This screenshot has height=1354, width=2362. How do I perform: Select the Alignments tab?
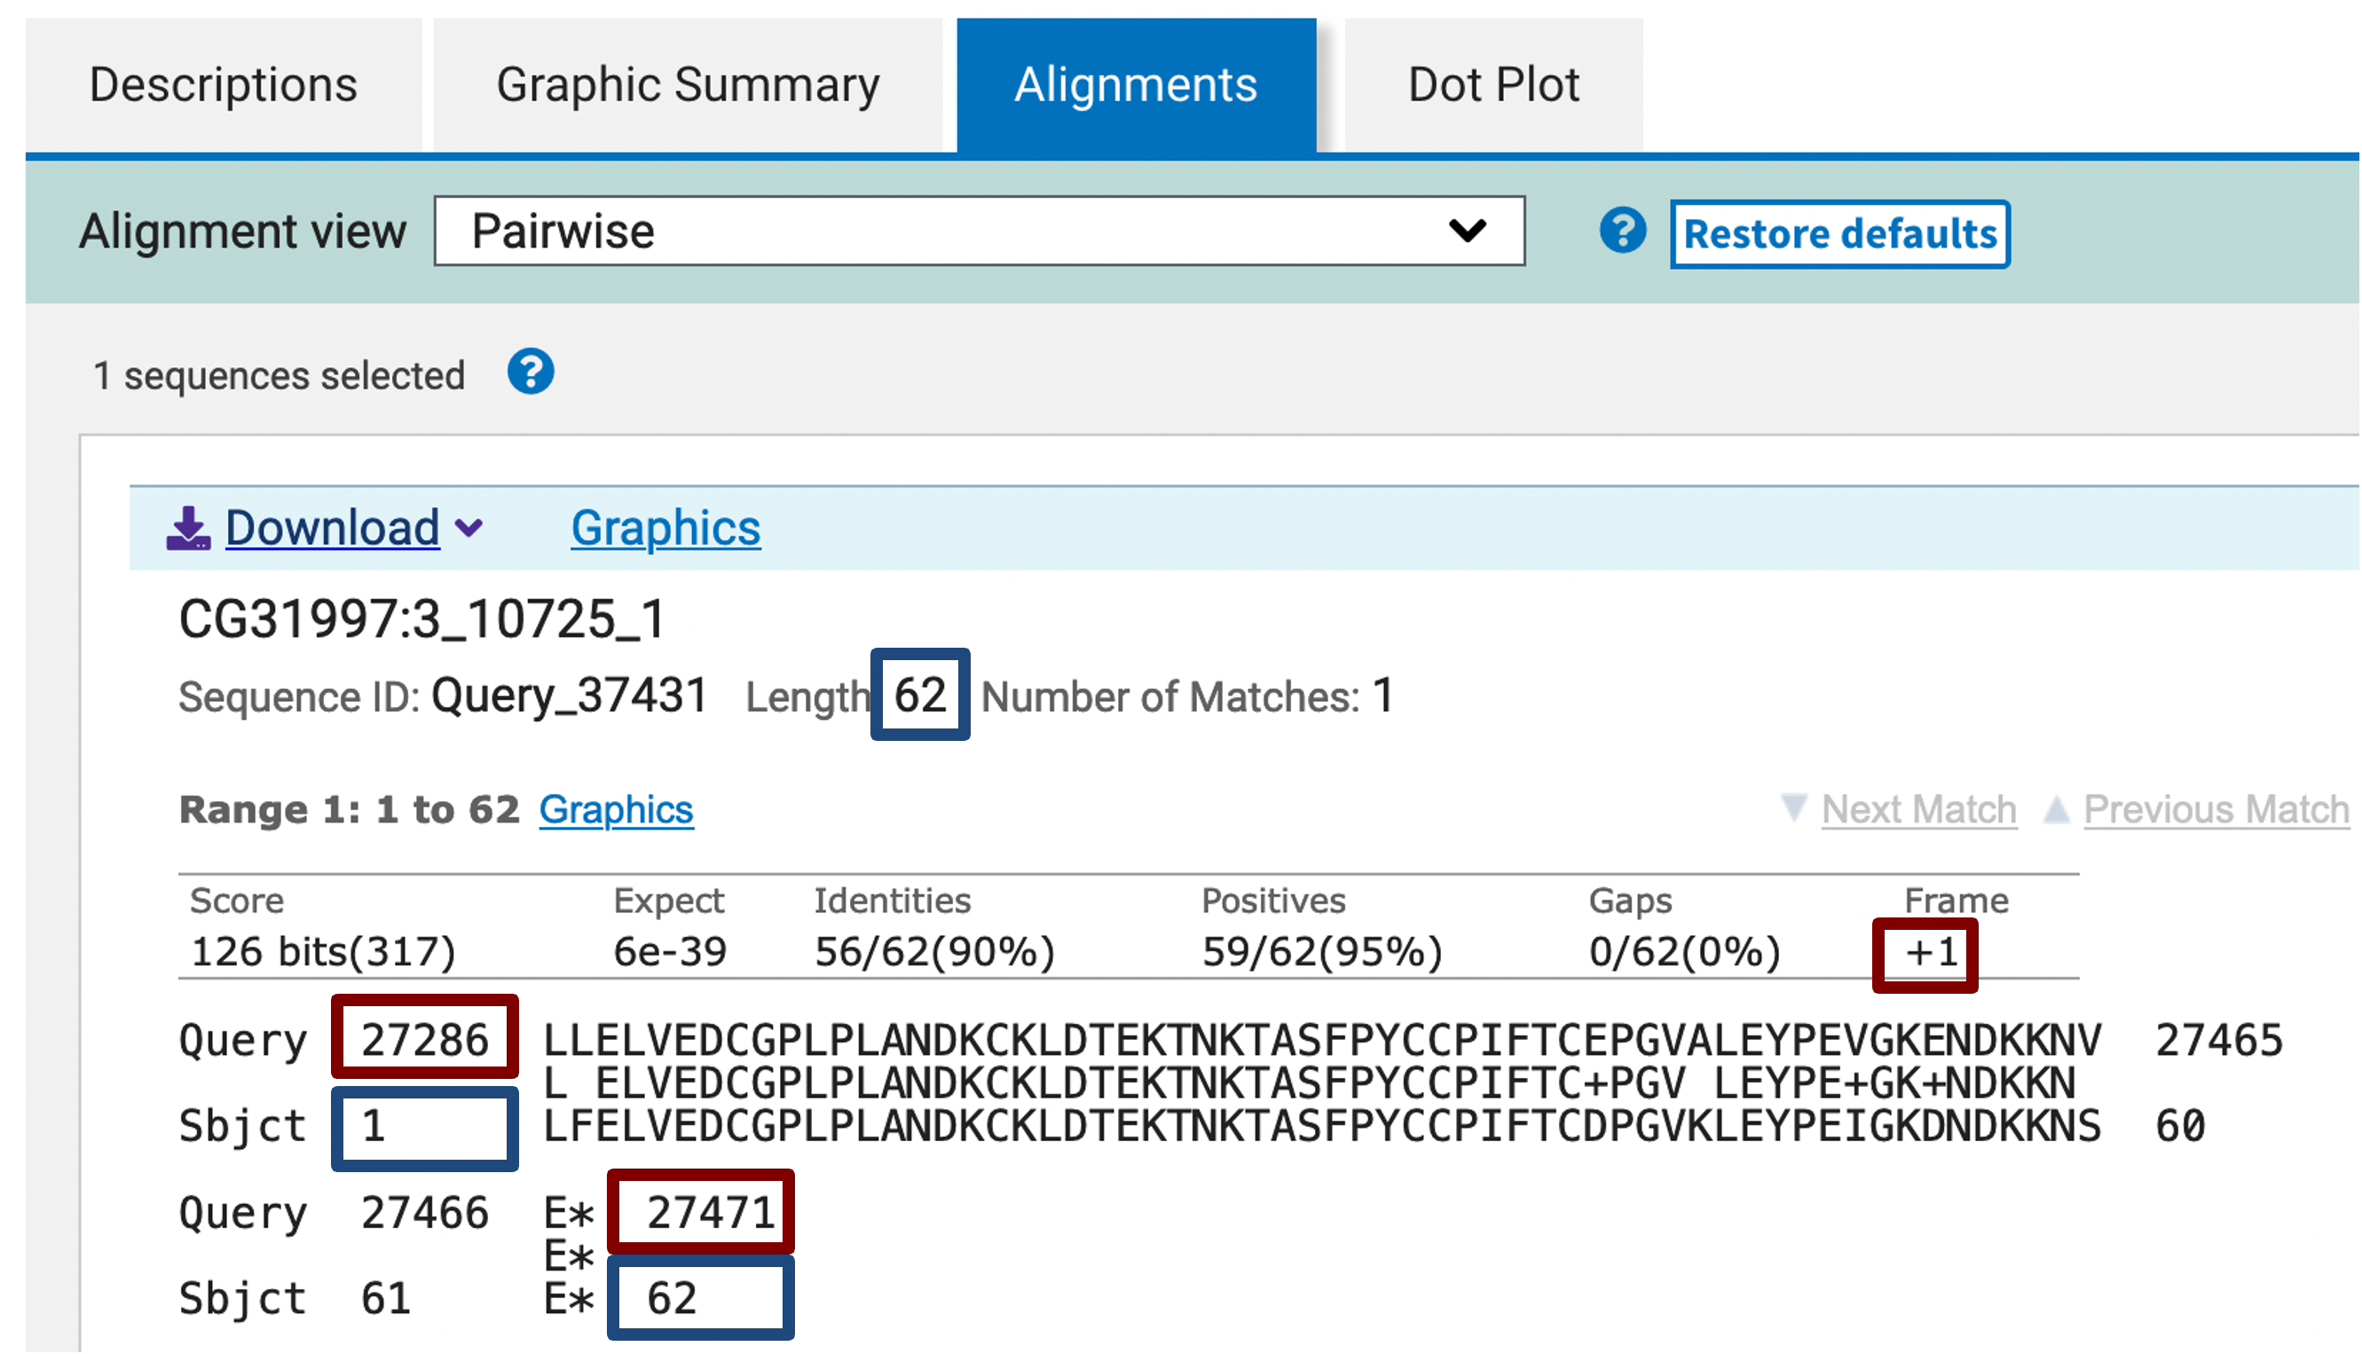click(x=1136, y=84)
